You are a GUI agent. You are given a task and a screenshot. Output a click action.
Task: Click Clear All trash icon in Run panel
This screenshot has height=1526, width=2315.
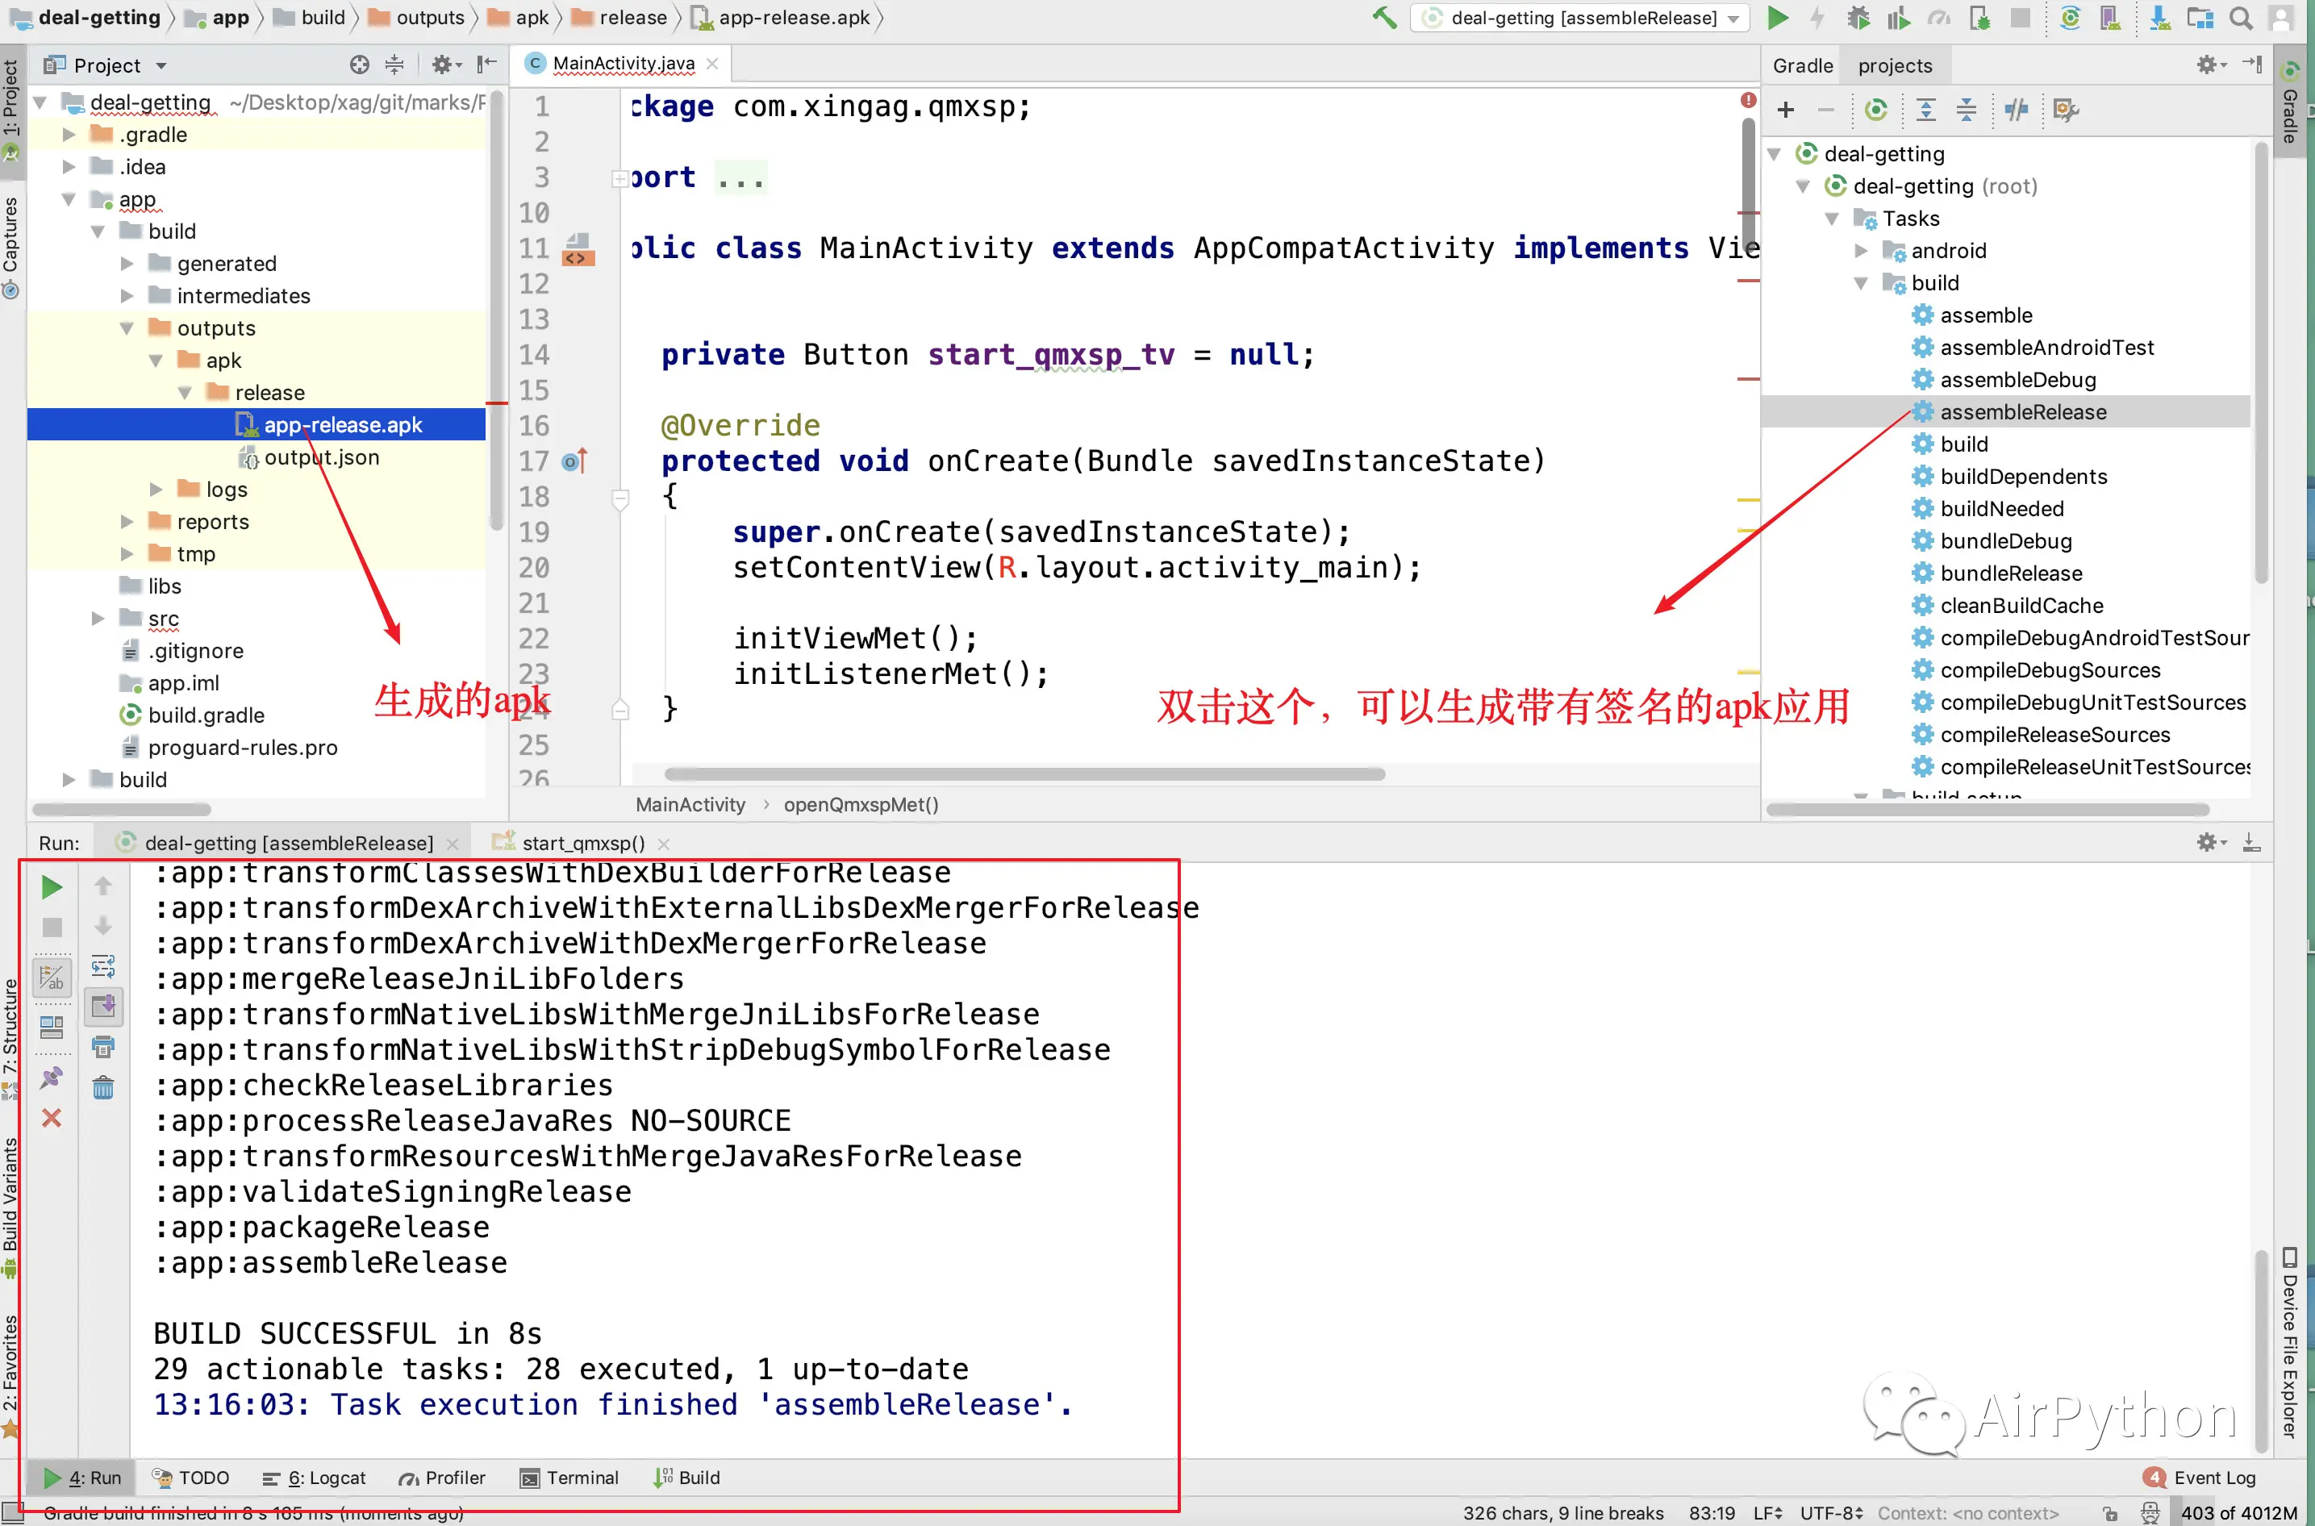click(x=103, y=1087)
